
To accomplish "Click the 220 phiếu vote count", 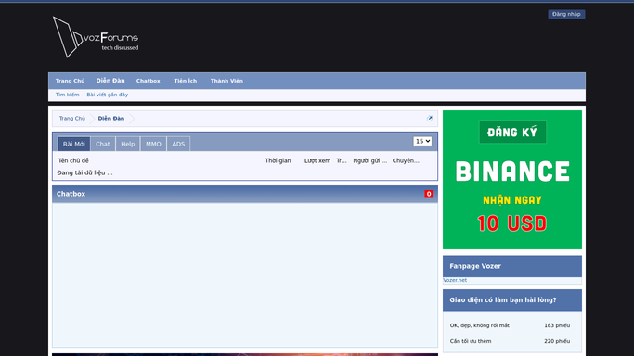I will (557, 341).
